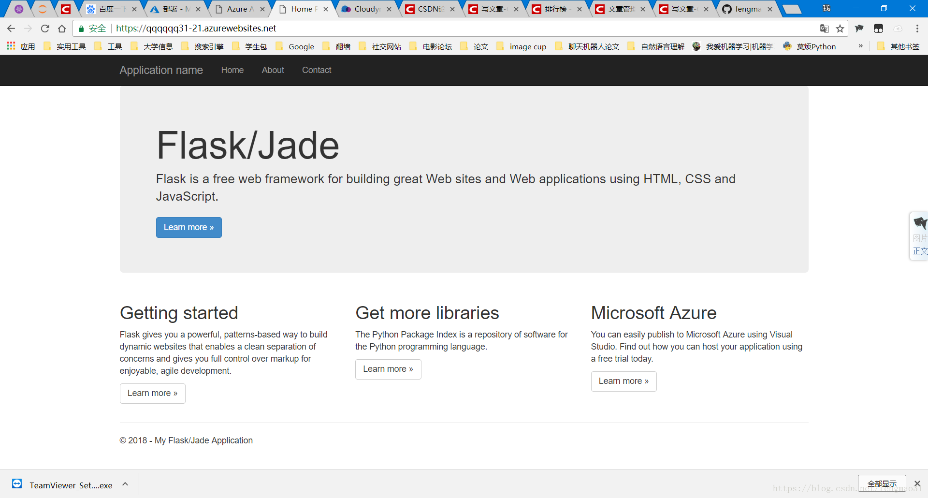The height and width of the screenshot is (498, 928).
Task: Click the 安全 secure site lock indicator
Action: pos(92,29)
